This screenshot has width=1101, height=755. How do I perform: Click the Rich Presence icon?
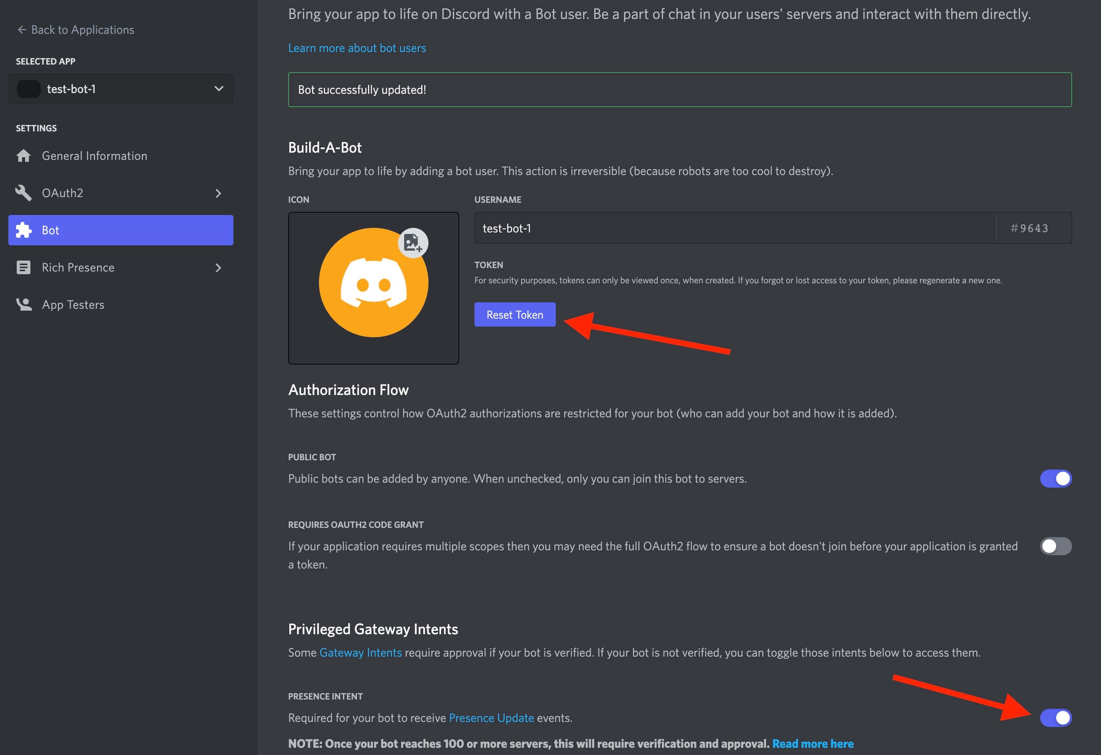[24, 267]
